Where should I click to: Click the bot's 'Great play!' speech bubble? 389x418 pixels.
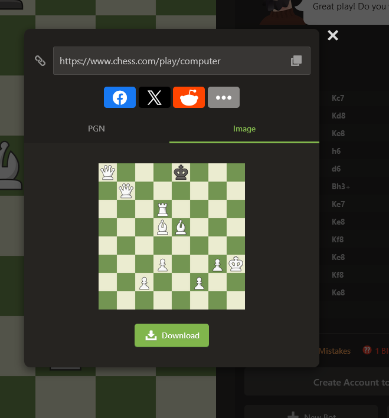pyautogui.click(x=346, y=12)
